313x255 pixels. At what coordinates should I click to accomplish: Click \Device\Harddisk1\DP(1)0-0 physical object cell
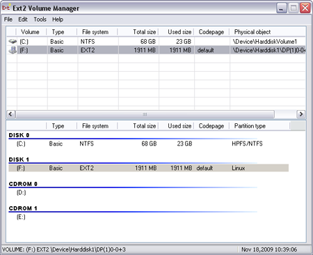(269, 50)
